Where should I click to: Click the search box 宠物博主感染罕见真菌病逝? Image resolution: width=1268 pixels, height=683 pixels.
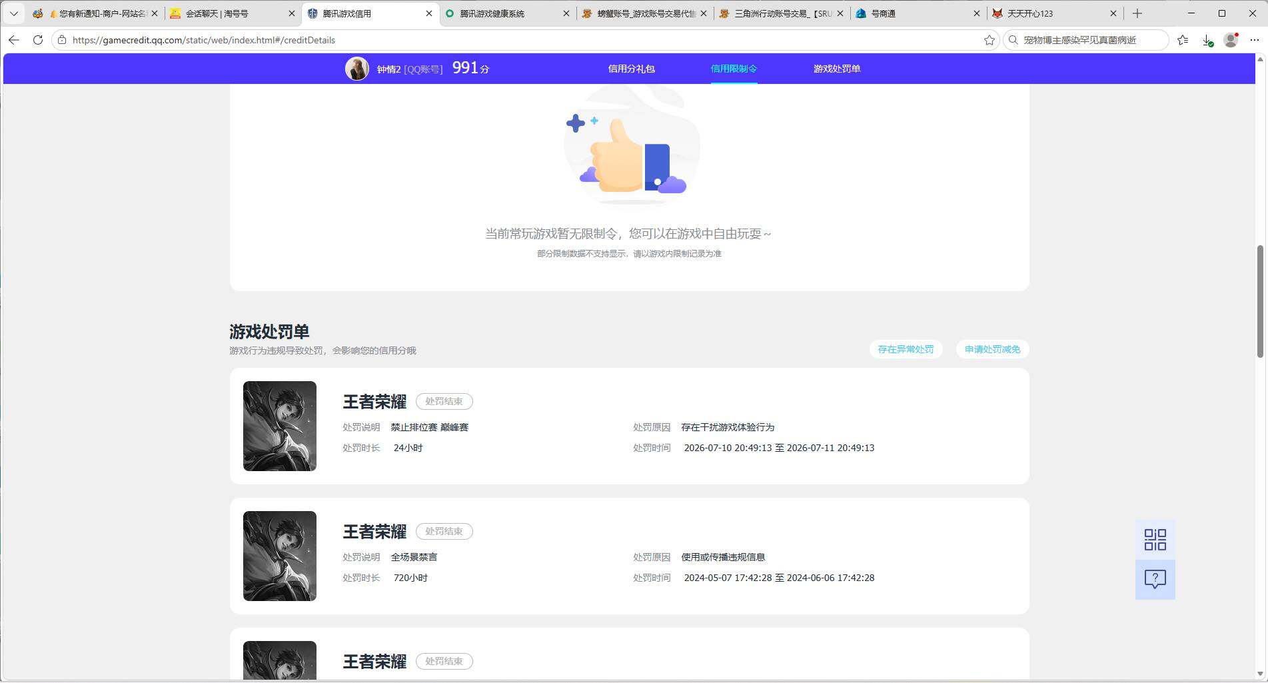[1085, 40]
